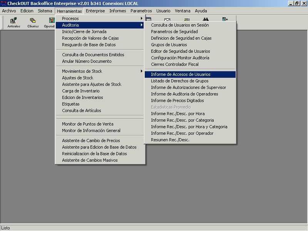Click highlighted Informe de Accesos de Usuarios
The width and height of the screenshot is (308, 231).
[190, 74]
